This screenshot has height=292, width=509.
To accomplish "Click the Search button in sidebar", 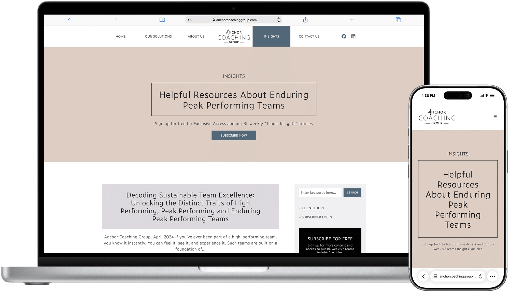I will [x=352, y=193].
